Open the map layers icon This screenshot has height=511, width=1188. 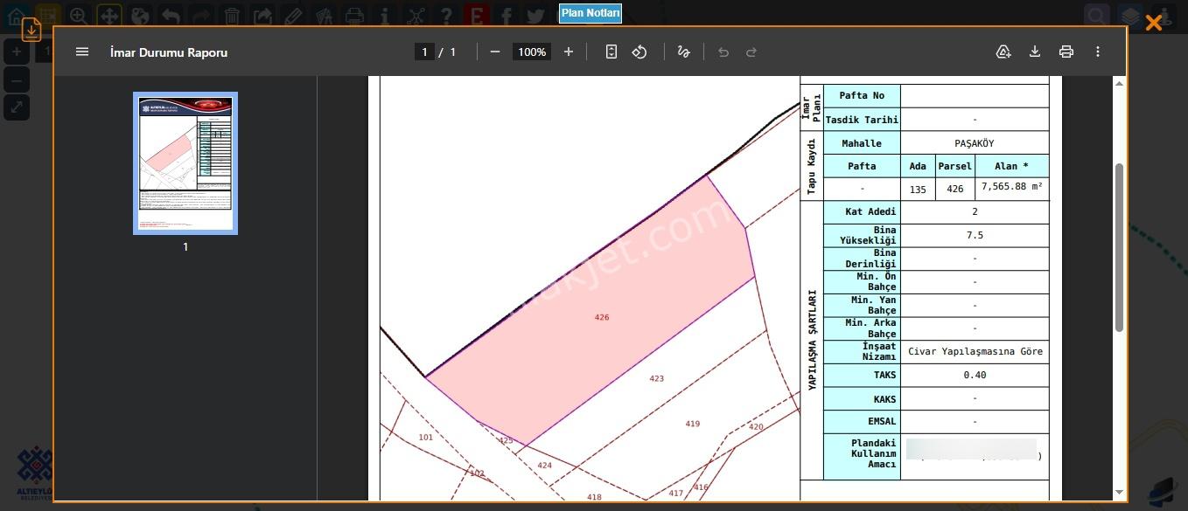[x=1131, y=16]
